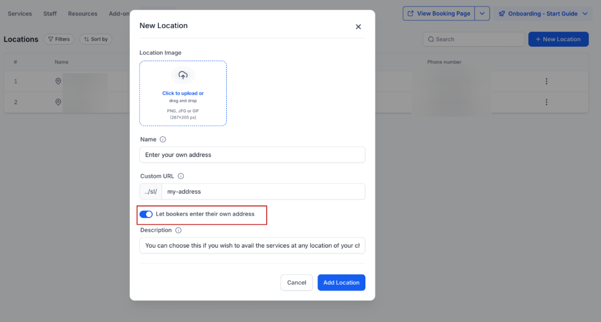This screenshot has height=322, width=601.
Task: Expand View Booking Page dropdown arrow
Action: tap(482, 14)
